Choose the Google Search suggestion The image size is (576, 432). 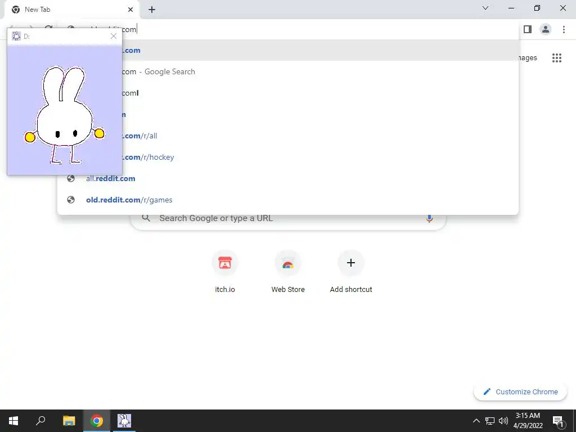point(288,71)
